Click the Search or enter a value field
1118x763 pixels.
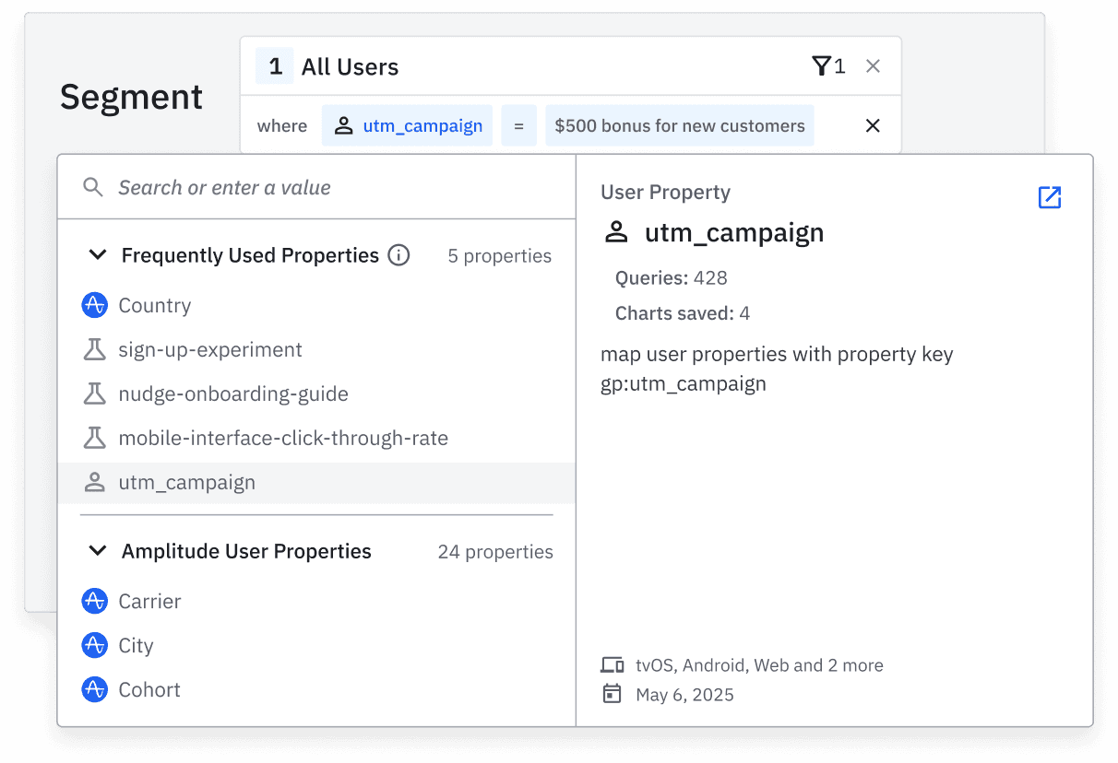tap(332, 188)
